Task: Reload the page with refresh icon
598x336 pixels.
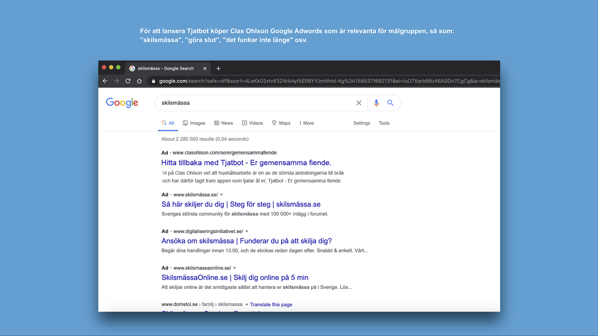Action: (x=128, y=81)
